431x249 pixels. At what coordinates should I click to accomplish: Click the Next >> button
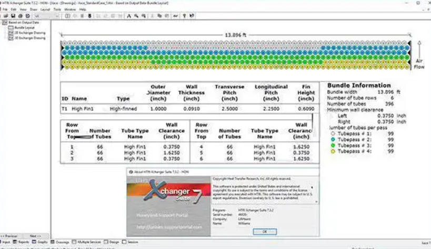click(35, 236)
